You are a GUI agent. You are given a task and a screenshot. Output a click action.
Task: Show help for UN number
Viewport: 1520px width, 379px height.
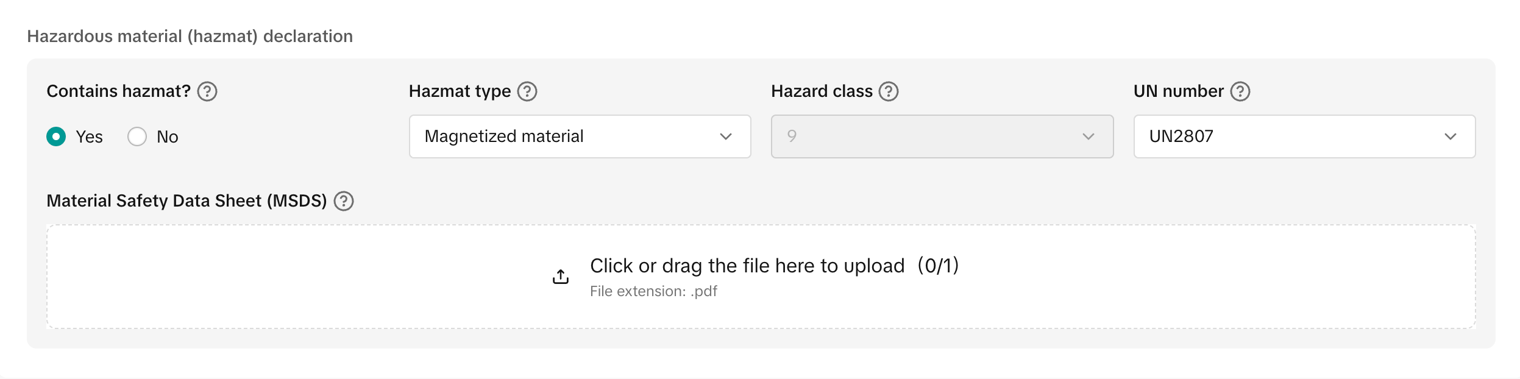pos(1240,91)
